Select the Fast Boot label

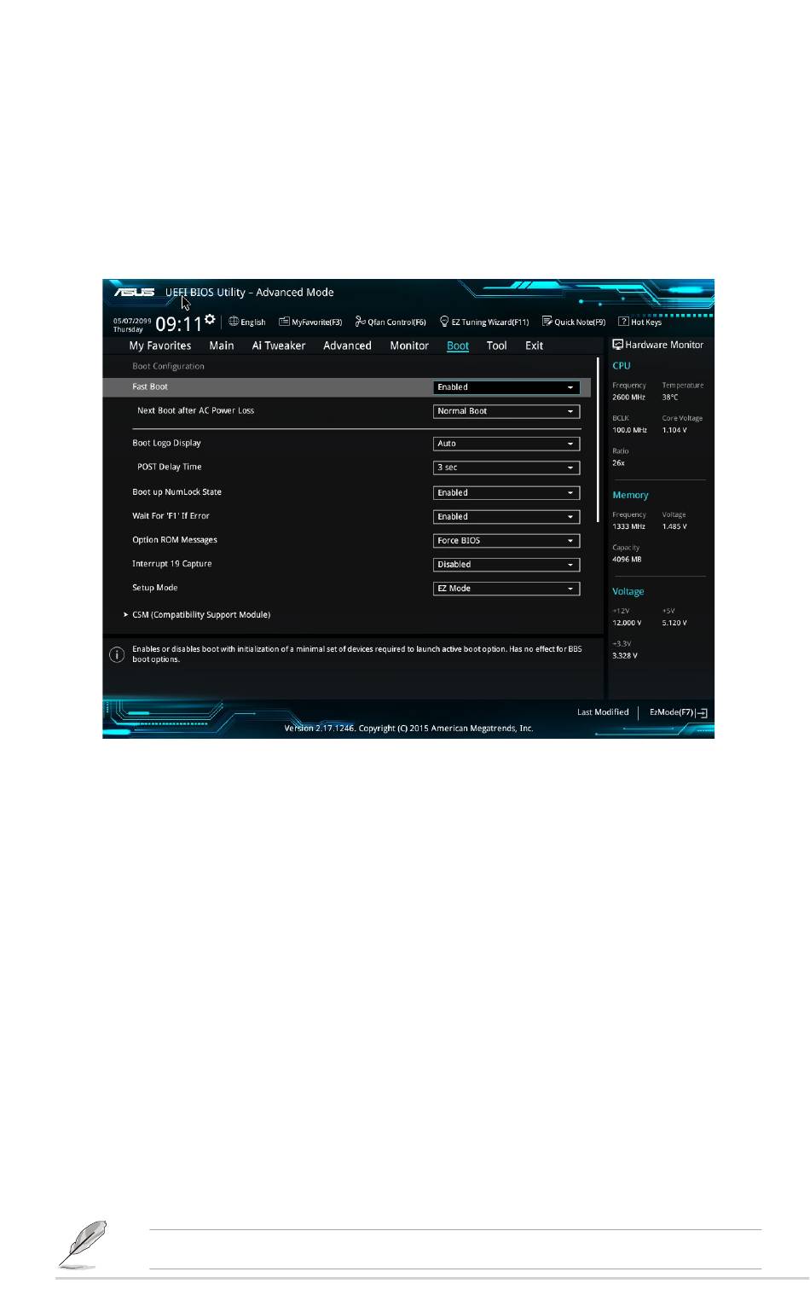tap(150, 387)
